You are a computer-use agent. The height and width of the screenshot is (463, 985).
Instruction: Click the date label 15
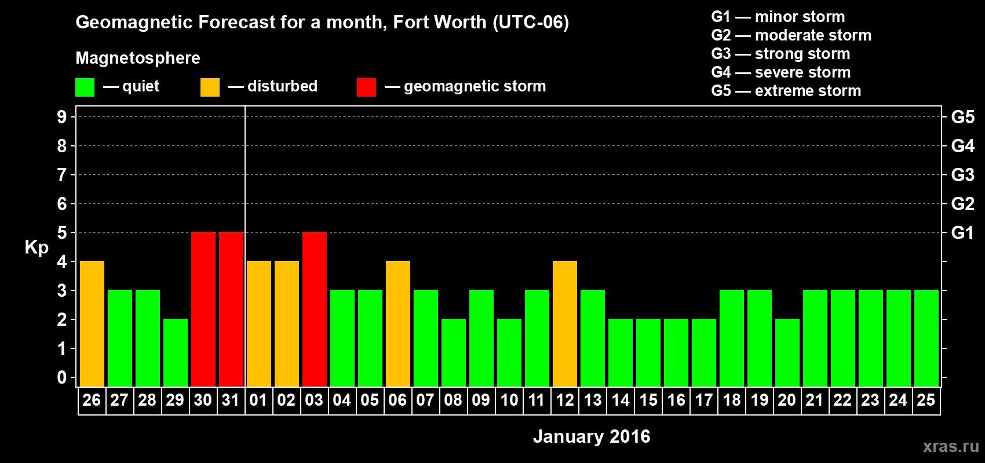point(648,400)
